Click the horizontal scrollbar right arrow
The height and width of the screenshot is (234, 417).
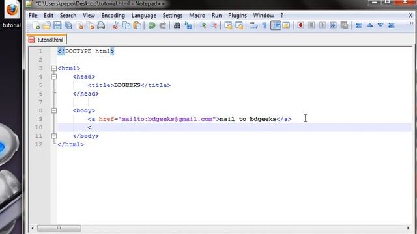point(408,228)
